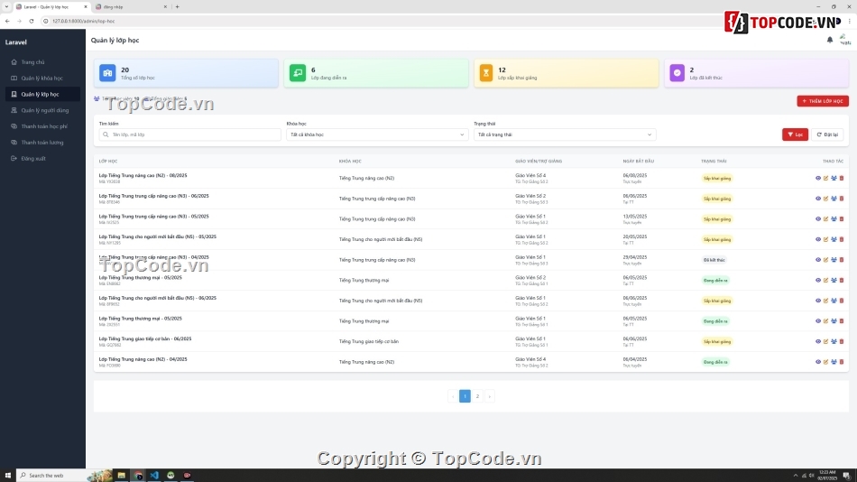This screenshot has width=857, height=482.
Task: Click the ended classes checkmark icon
Action: (x=677, y=73)
